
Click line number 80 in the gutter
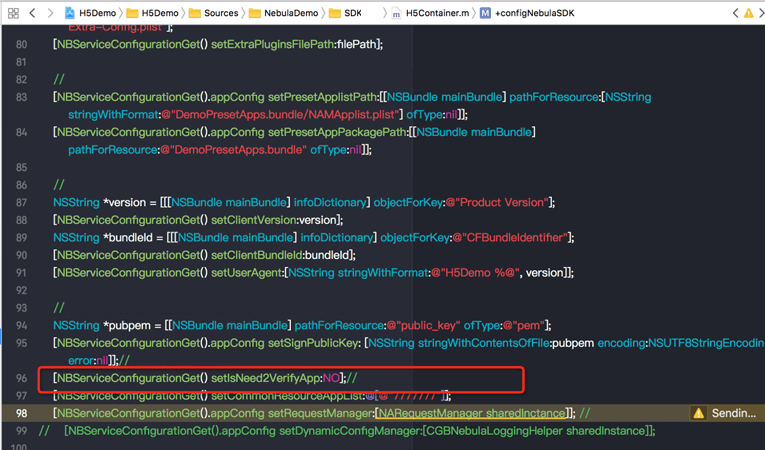(22, 45)
